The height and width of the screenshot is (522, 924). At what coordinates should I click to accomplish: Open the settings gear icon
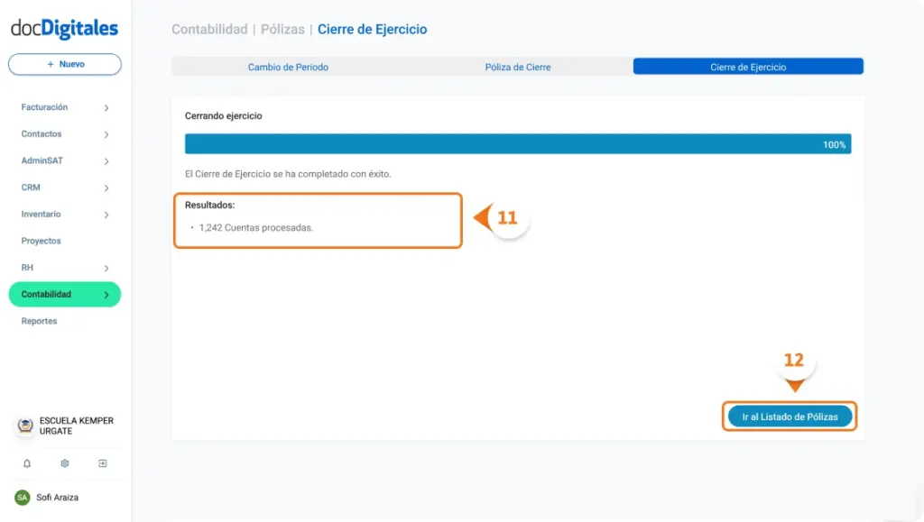(65, 463)
